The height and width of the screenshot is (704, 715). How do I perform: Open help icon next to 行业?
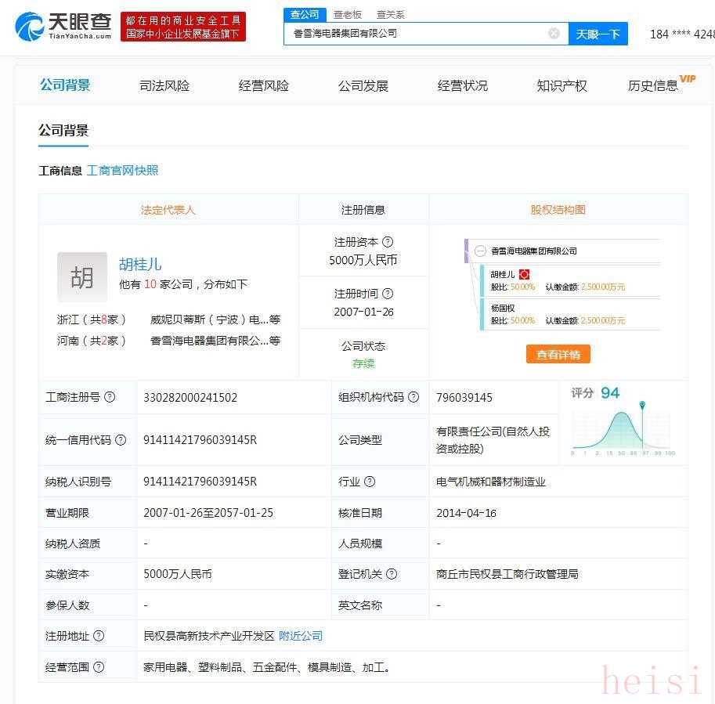[370, 482]
